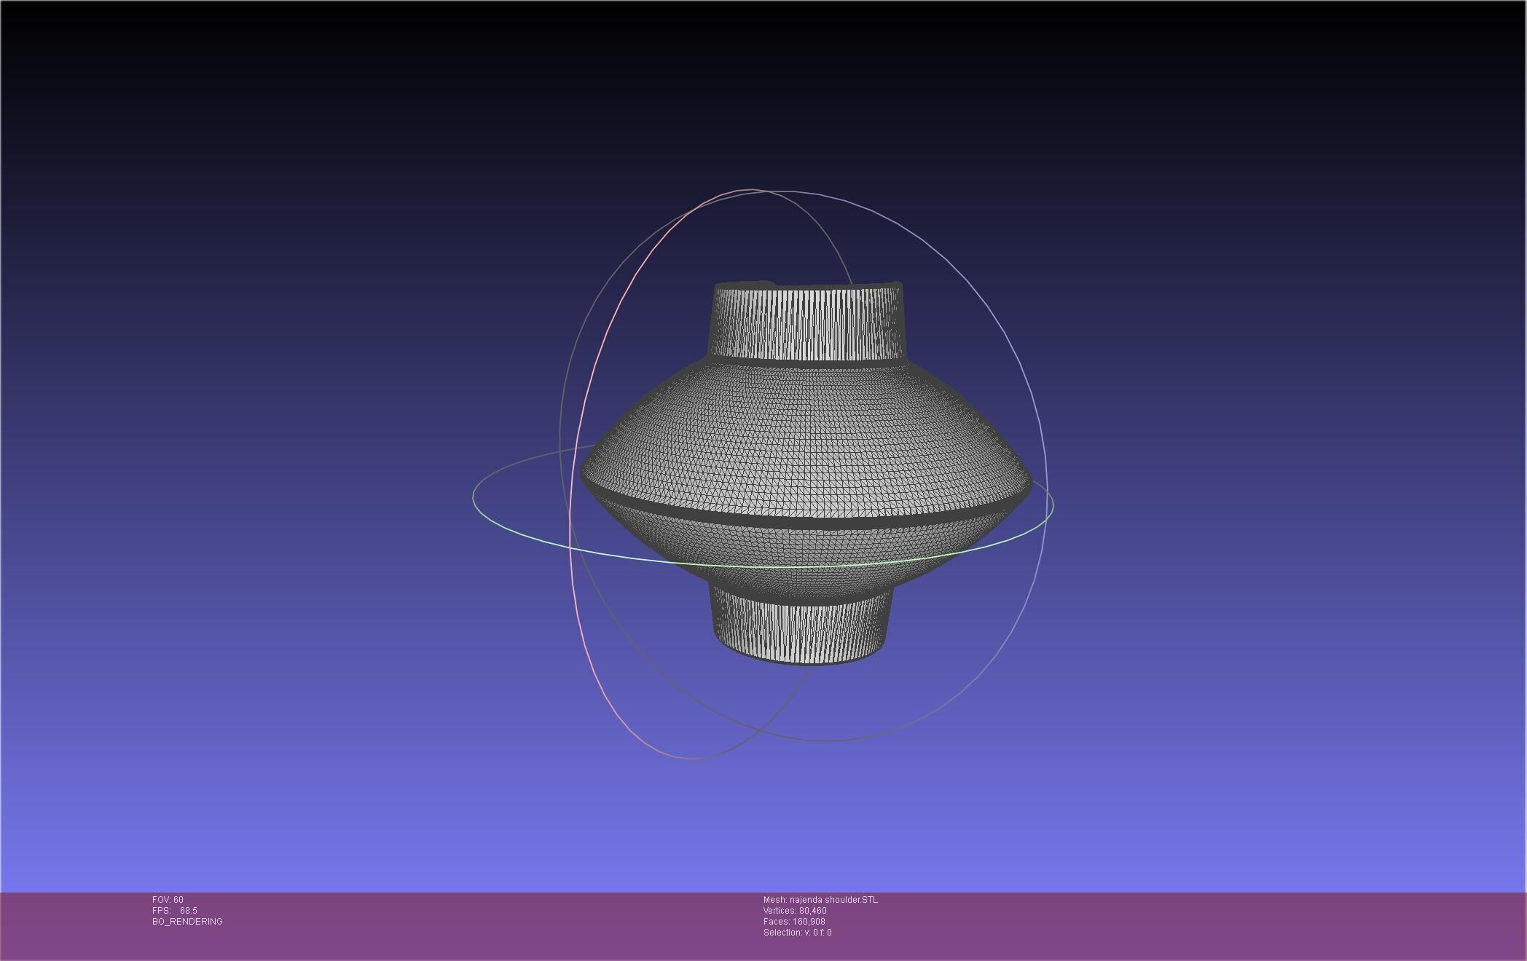Click the dark ridge band around the mesh's widest part
This screenshot has height=961, width=1527.
pos(801,522)
